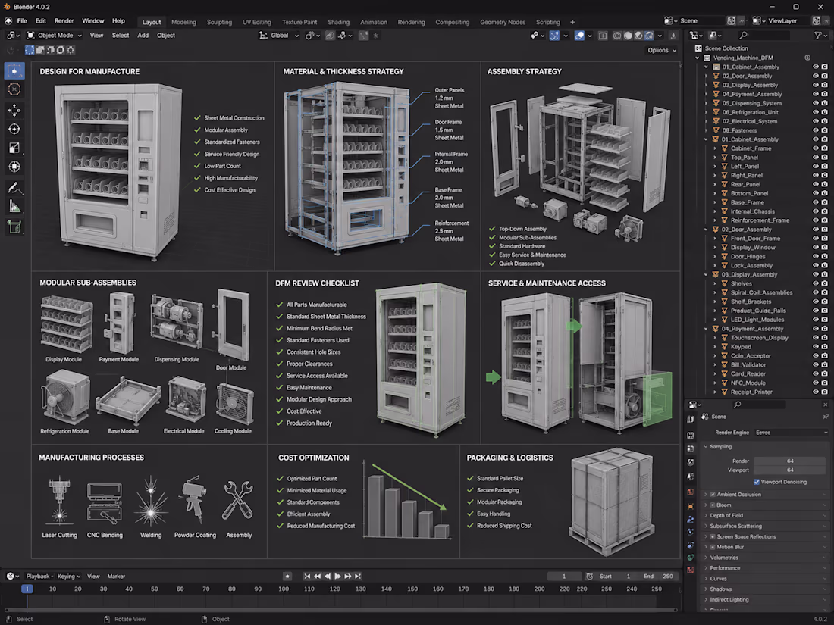Screen dimensions: 834x625
Task: Enable the Motion Blur checkbox
Action: 713,547
